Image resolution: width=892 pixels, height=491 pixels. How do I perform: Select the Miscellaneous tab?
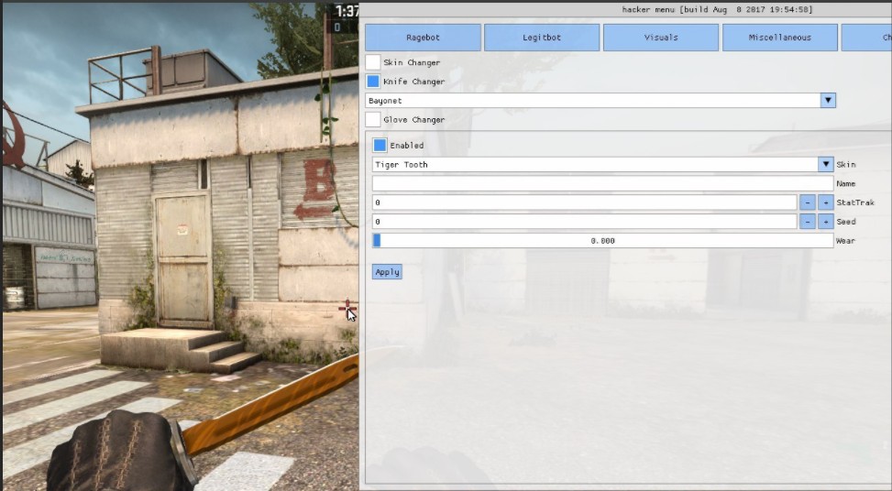point(779,38)
